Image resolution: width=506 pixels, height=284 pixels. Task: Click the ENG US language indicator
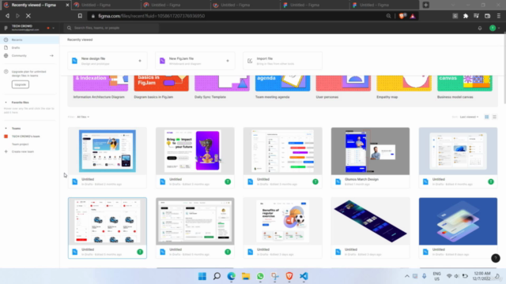[436, 276]
